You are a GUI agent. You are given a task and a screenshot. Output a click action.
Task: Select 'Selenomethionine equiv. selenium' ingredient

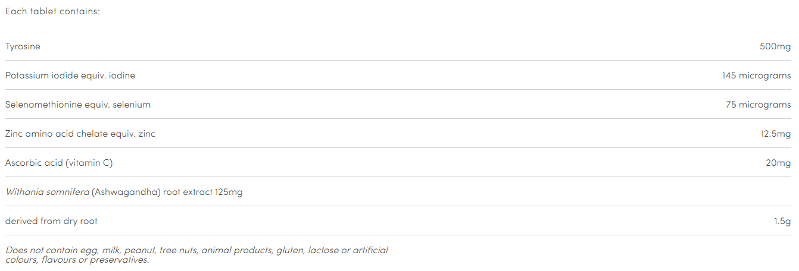(78, 105)
